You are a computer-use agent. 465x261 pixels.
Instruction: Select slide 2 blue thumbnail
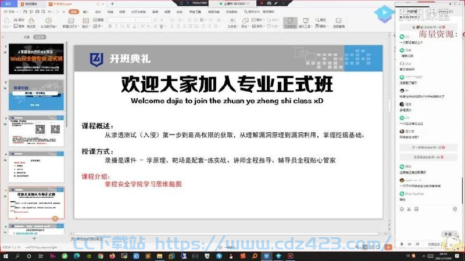tap(36, 95)
